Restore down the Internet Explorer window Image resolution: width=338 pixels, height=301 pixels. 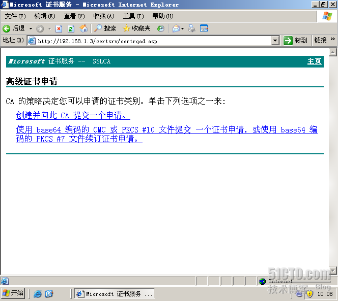click(323, 5)
